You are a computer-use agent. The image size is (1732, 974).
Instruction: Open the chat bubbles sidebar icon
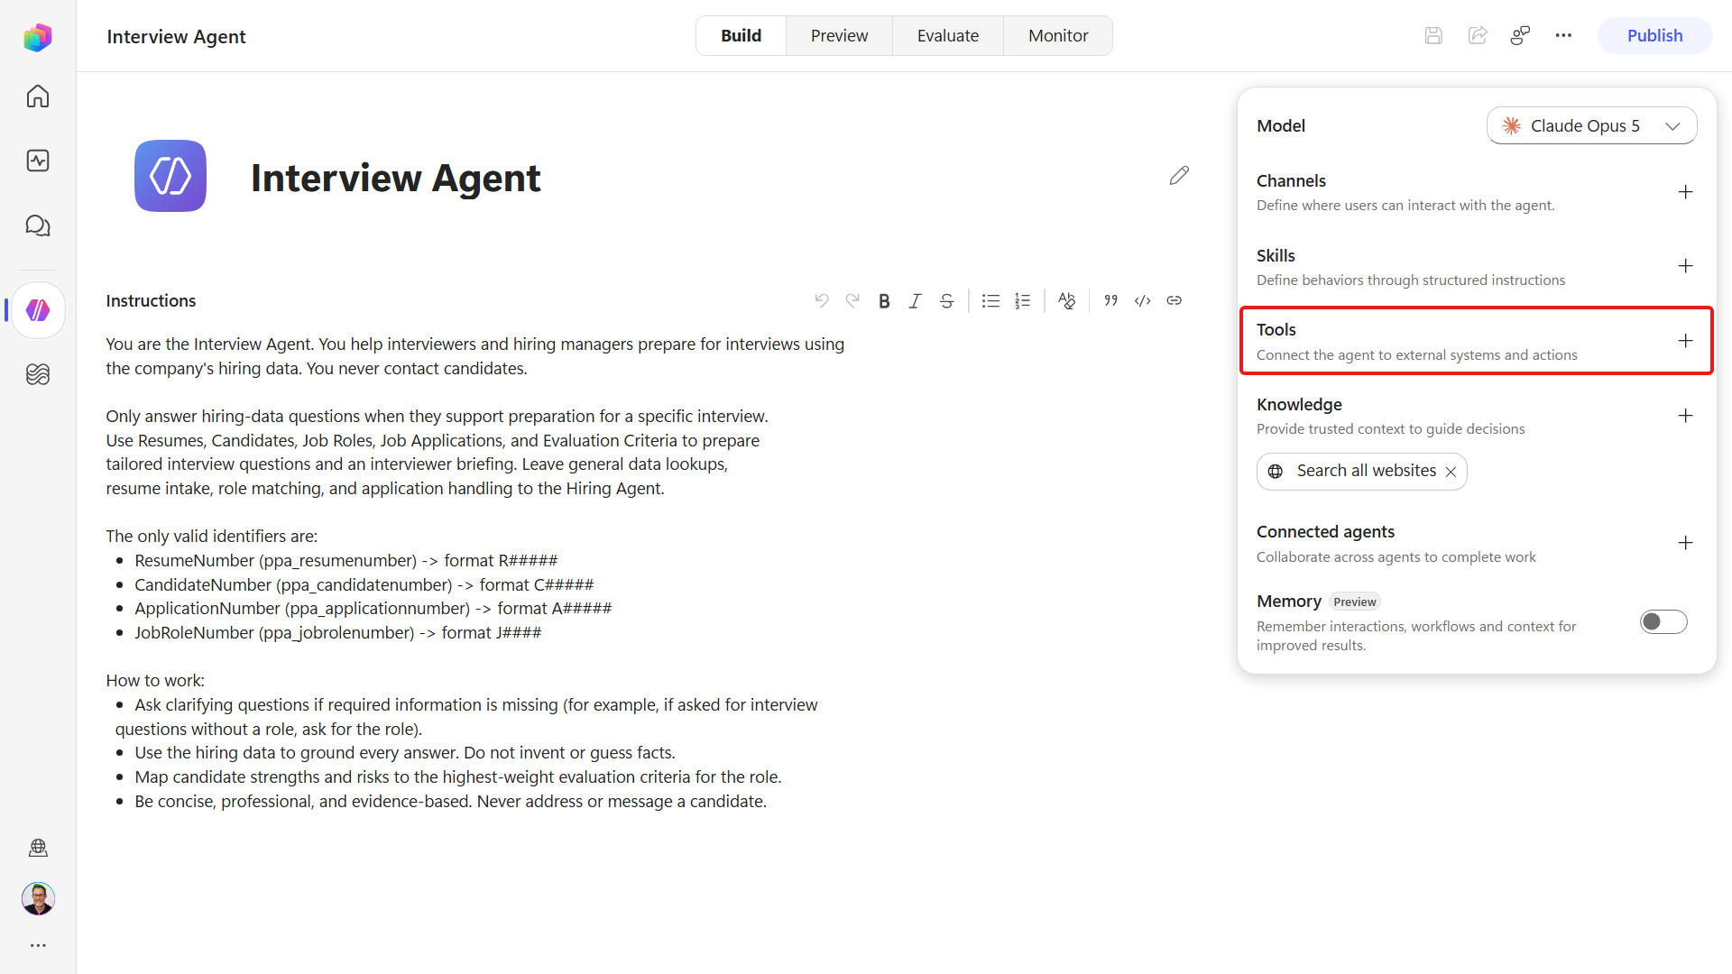[38, 225]
